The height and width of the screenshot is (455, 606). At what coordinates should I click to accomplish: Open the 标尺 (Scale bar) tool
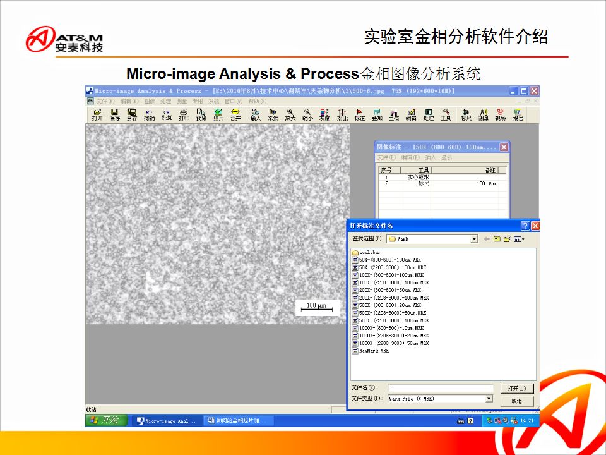[x=466, y=114]
